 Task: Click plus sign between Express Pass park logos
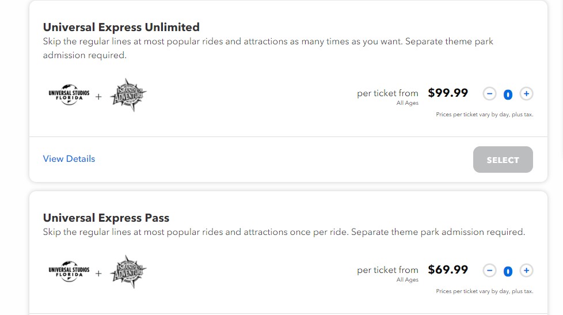click(x=98, y=274)
